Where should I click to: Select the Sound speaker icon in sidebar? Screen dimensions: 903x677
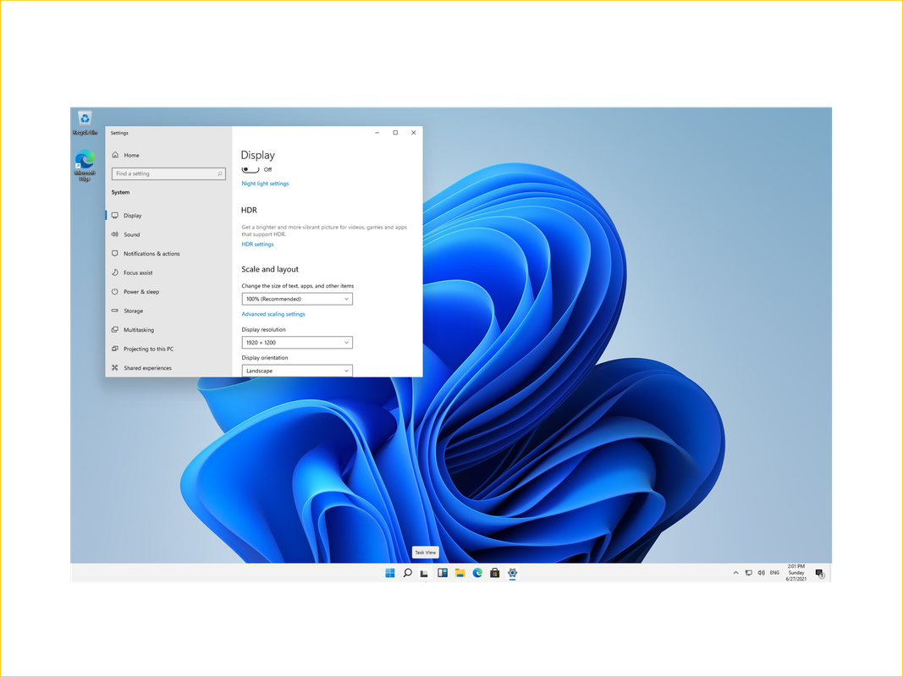tap(115, 234)
